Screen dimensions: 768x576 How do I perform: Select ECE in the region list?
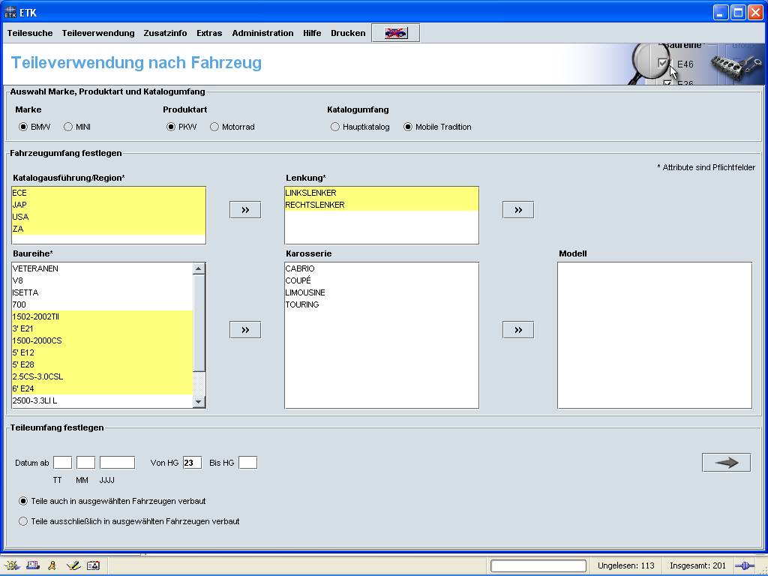coord(108,193)
